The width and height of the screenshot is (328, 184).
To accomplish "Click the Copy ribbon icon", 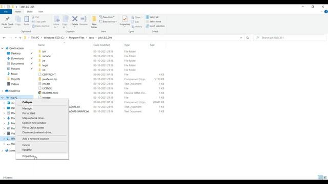I will 18,21.
